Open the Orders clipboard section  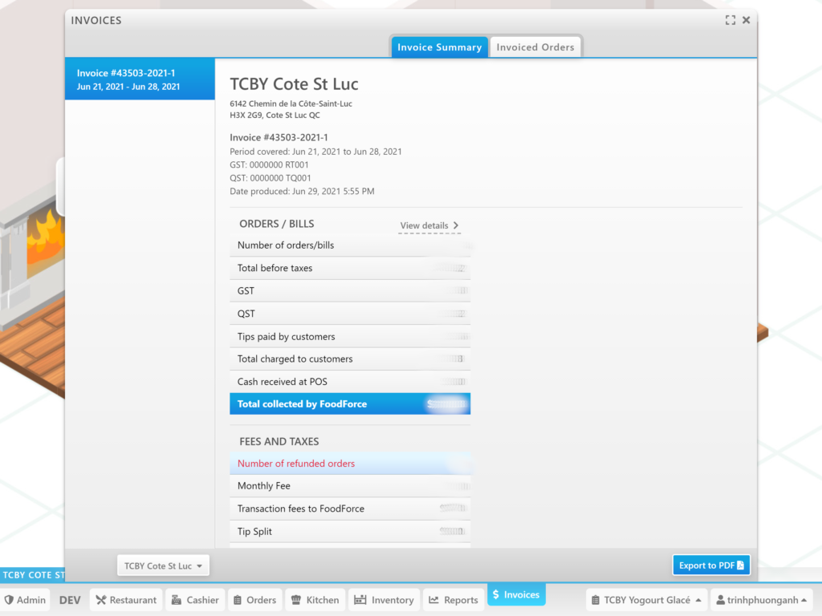click(x=254, y=599)
